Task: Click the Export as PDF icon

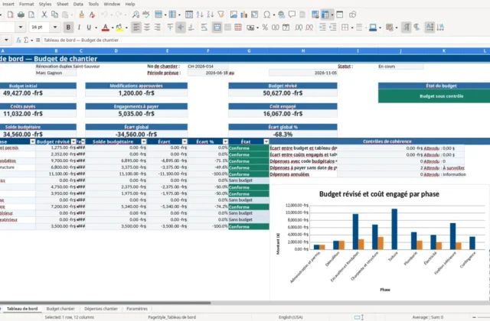Action: [x=10, y=15]
